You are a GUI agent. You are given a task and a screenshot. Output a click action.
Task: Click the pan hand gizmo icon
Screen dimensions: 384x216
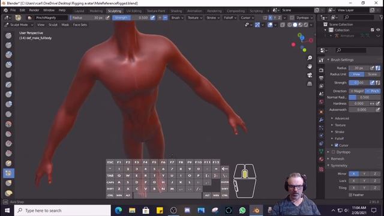tap(310, 67)
